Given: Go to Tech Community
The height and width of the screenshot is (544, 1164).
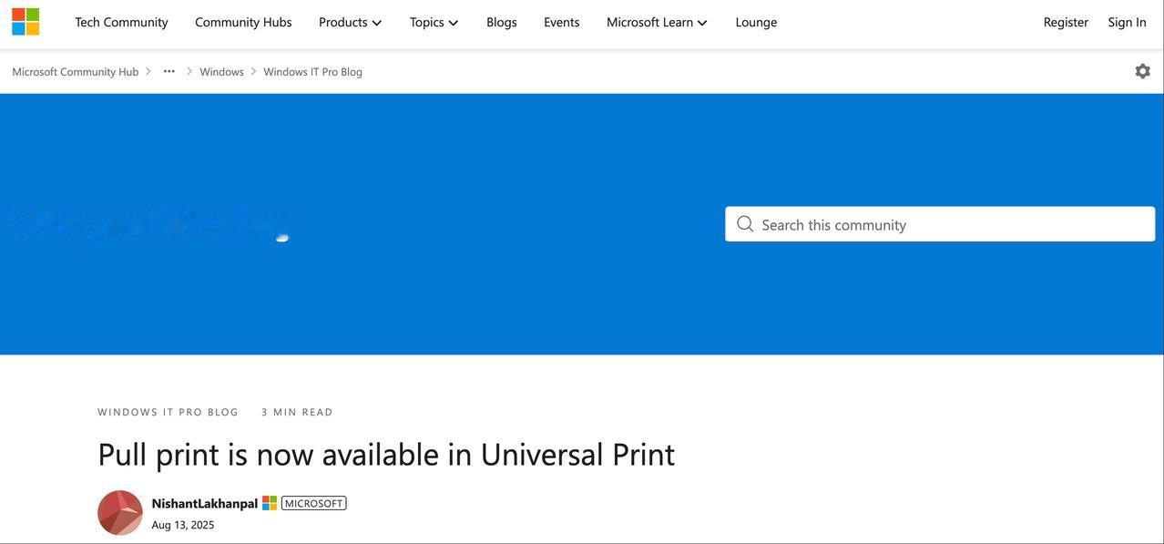Looking at the screenshot, I should (121, 22).
